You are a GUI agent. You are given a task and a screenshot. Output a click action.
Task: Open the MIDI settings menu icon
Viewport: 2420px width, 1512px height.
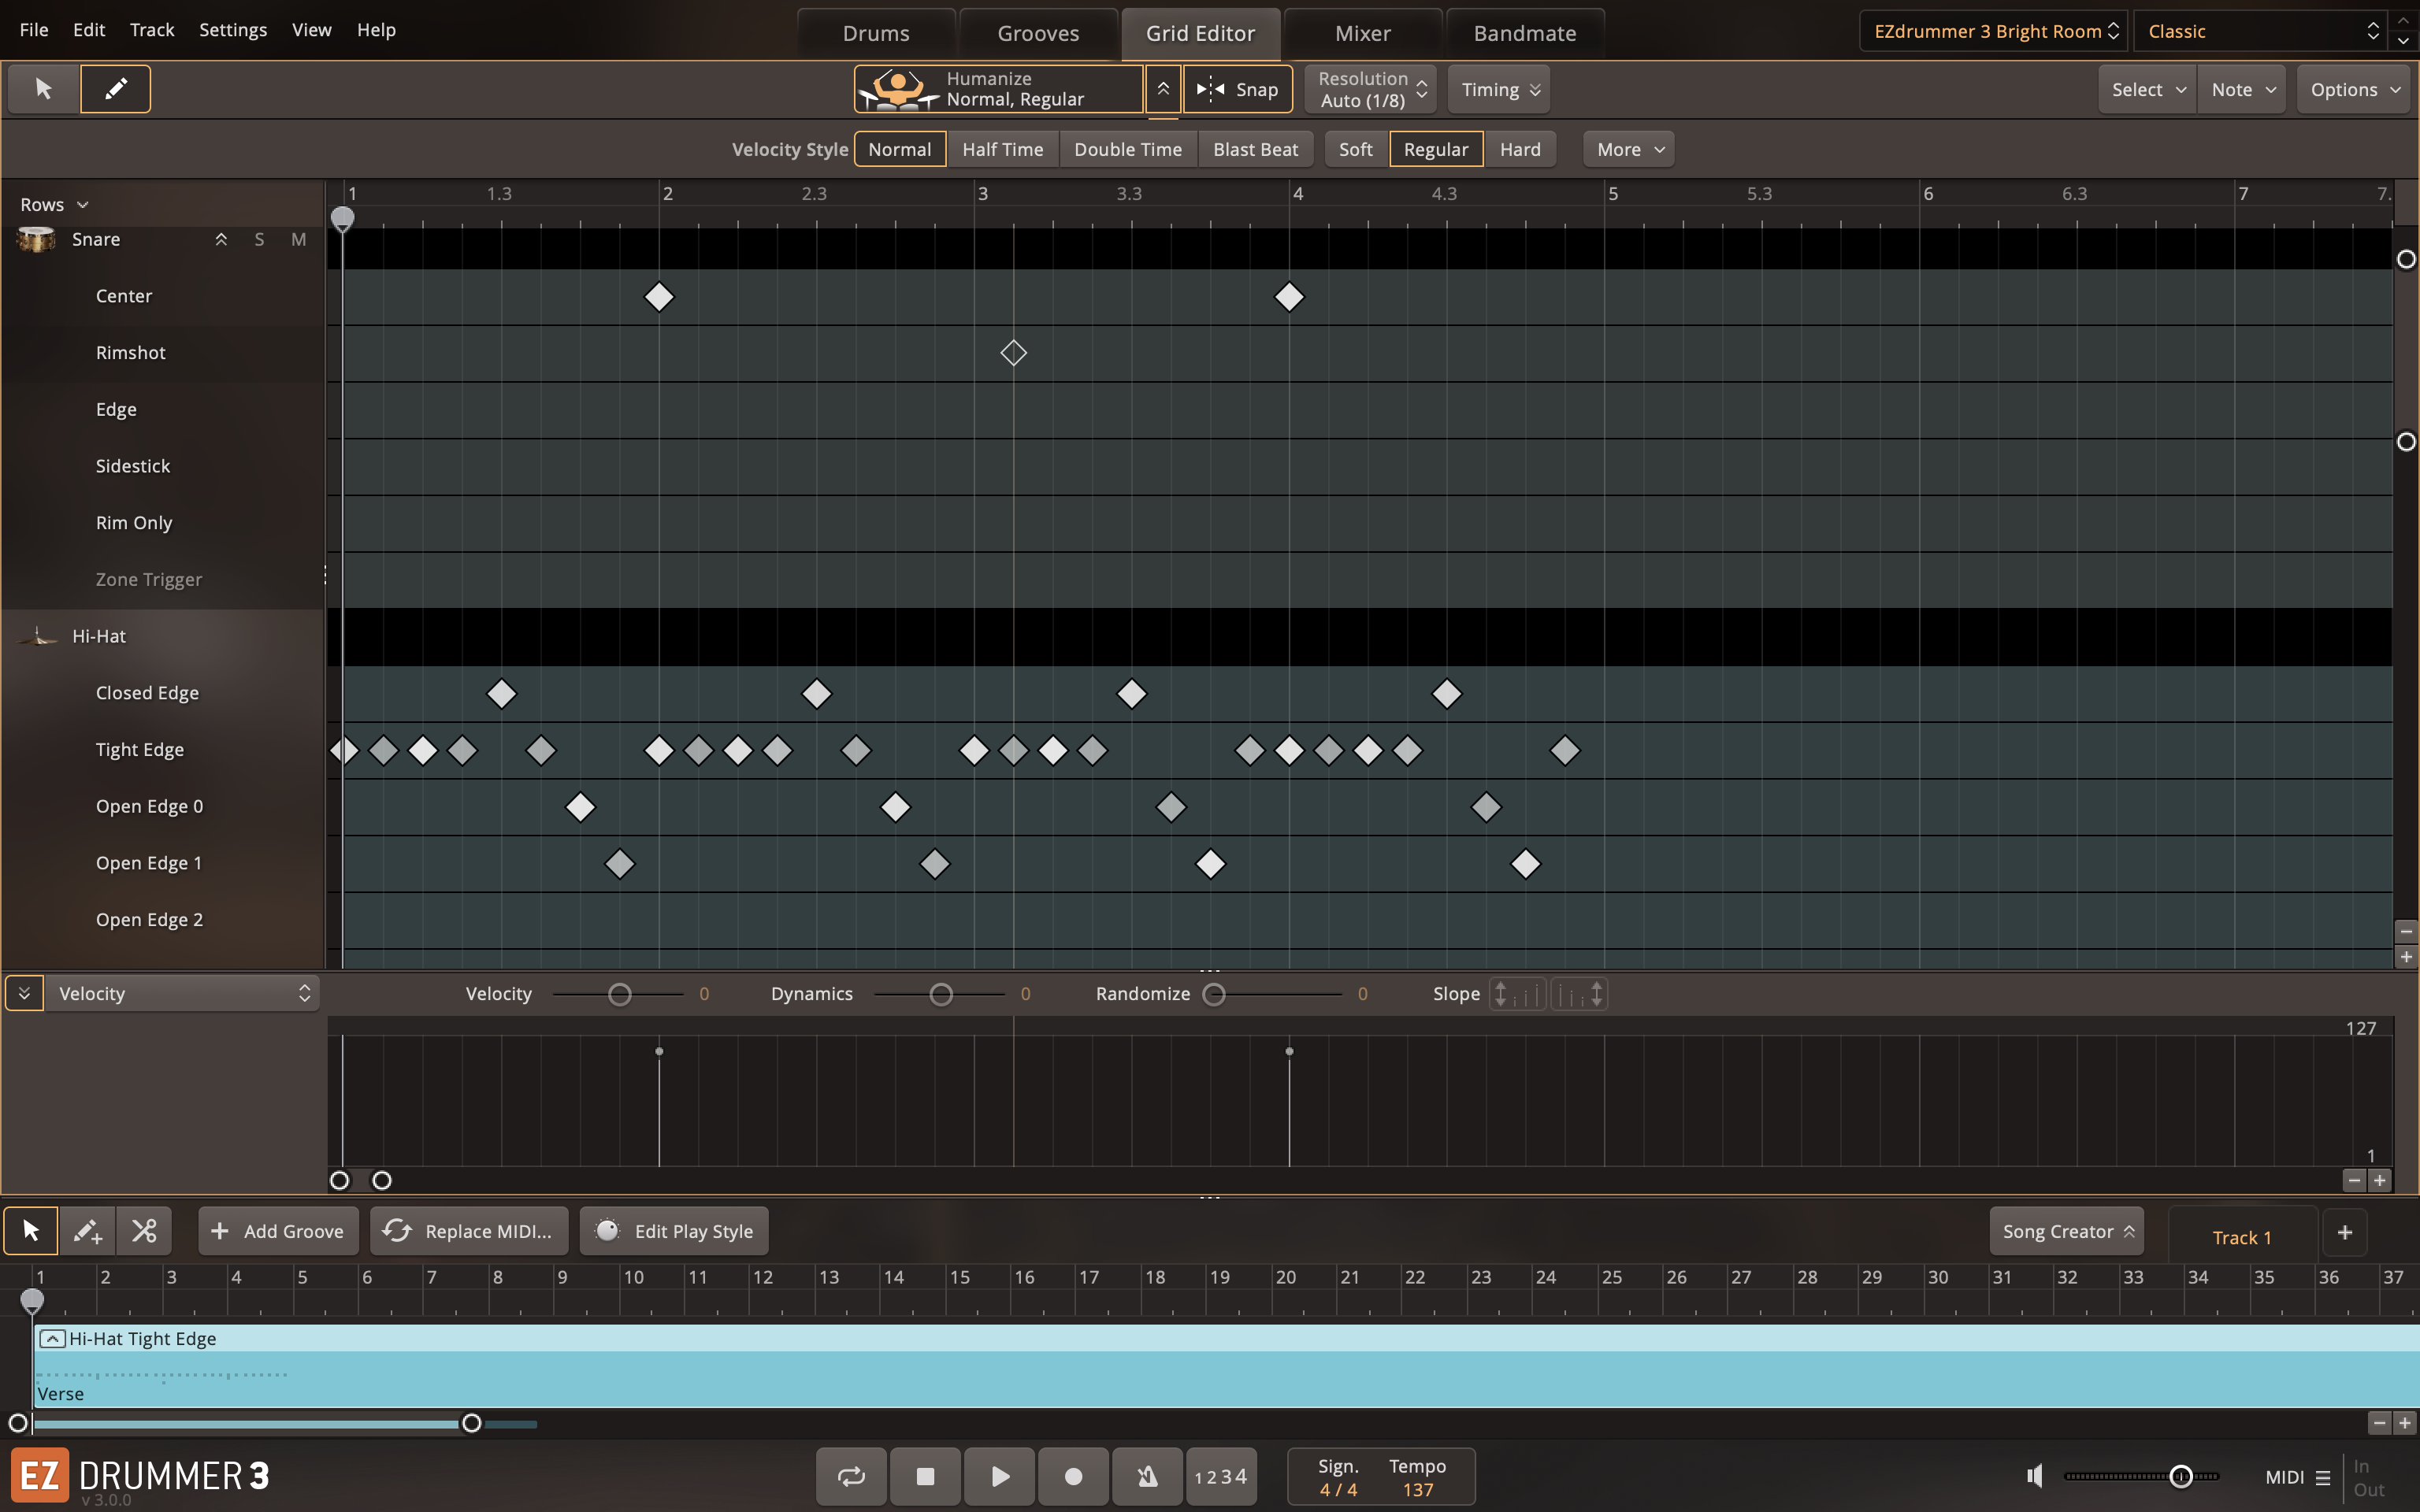tap(2323, 1477)
